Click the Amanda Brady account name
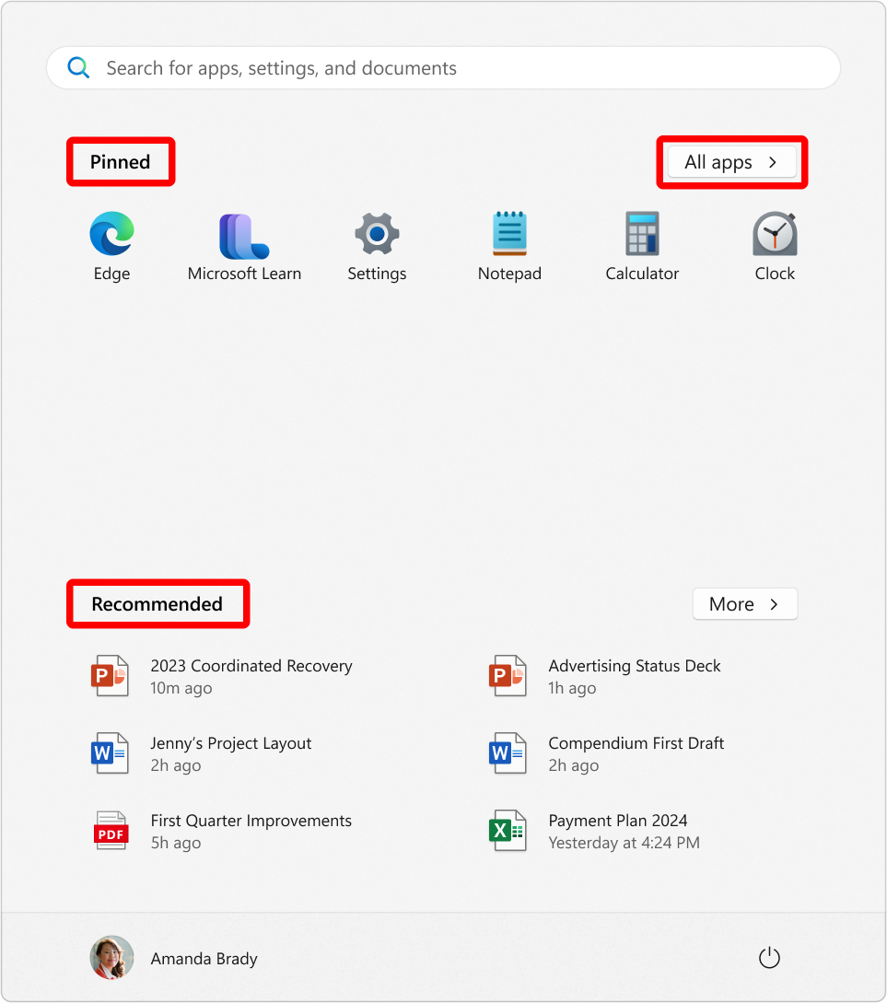 tap(204, 958)
